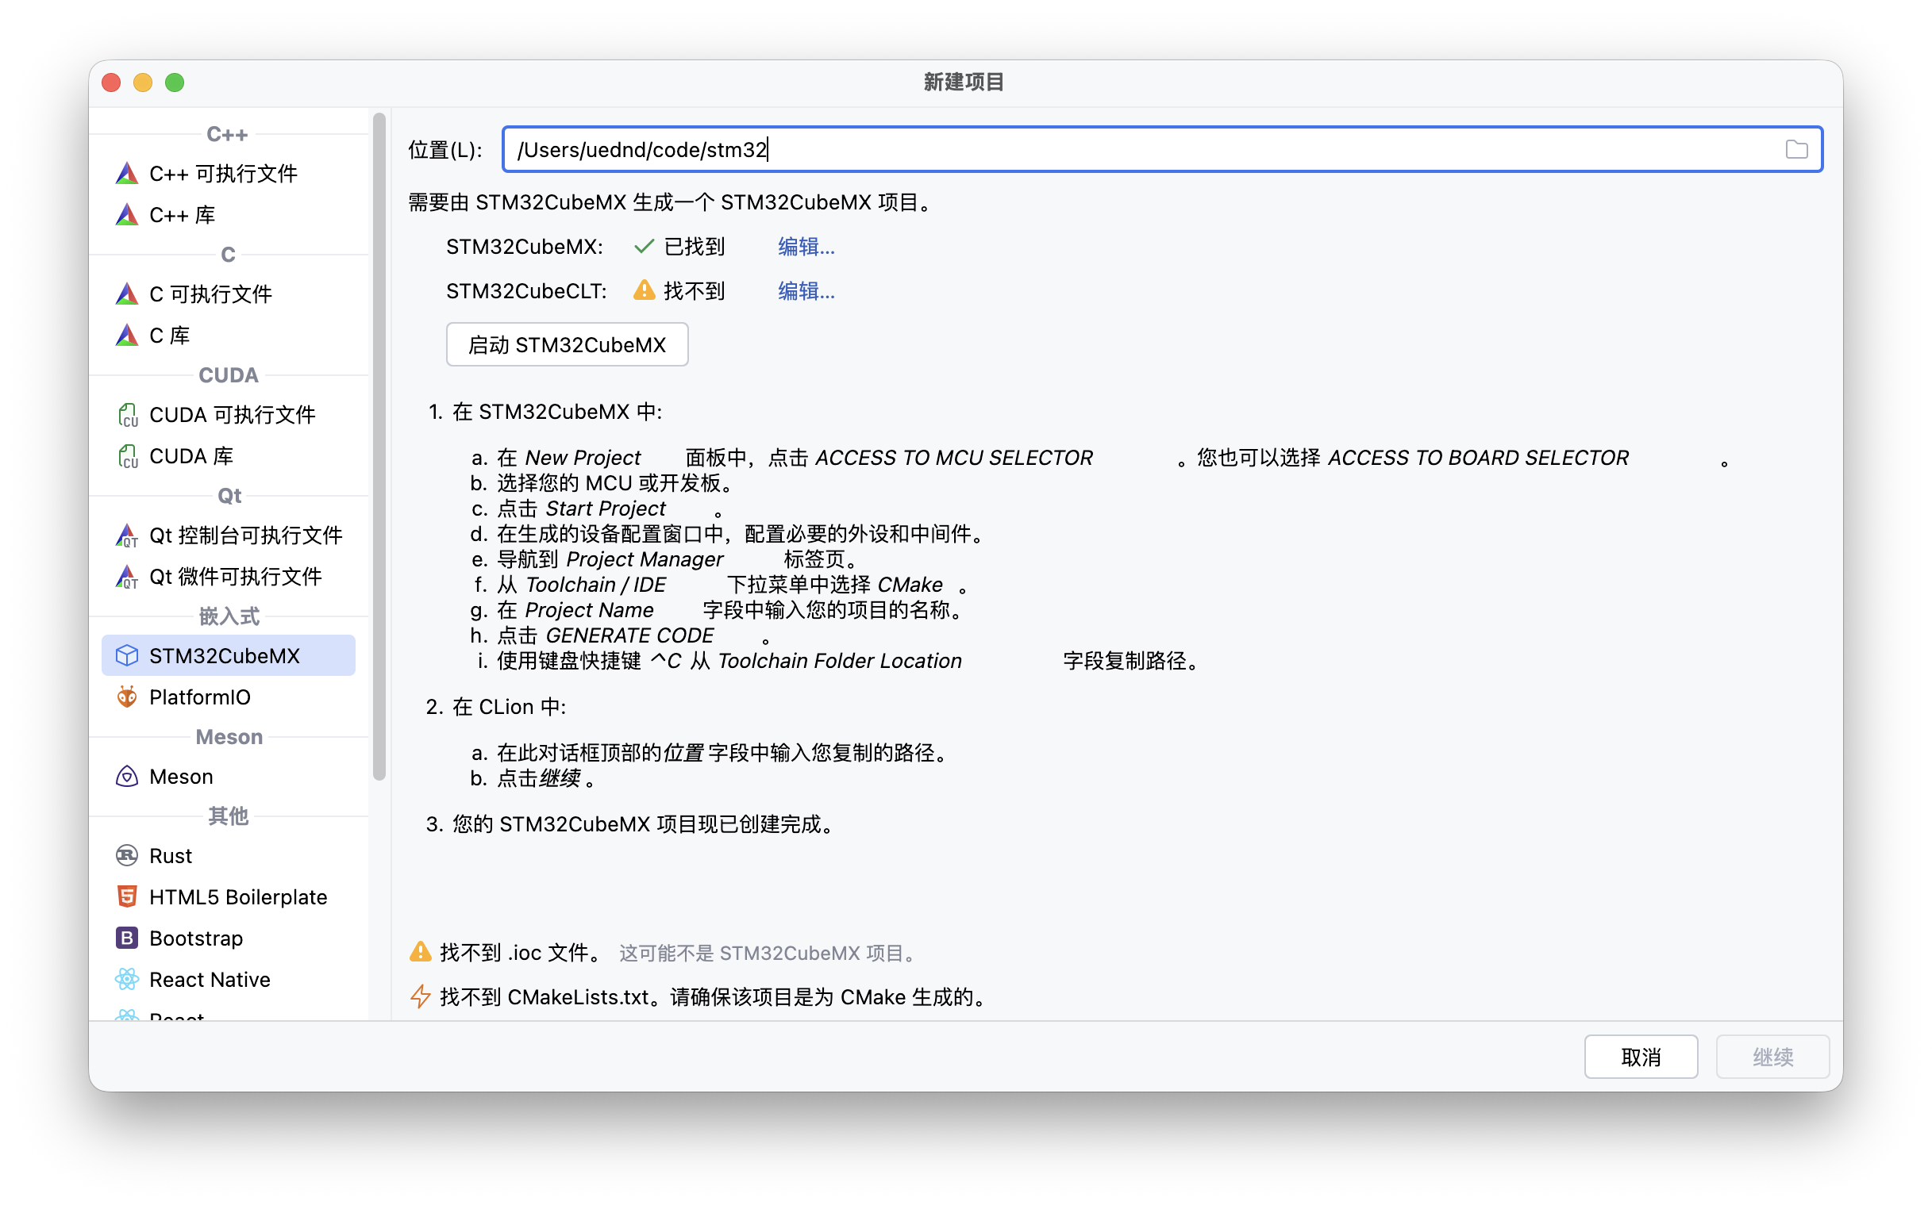
Task: Edit the STM32CubeCLT path link
Action: 806,290
